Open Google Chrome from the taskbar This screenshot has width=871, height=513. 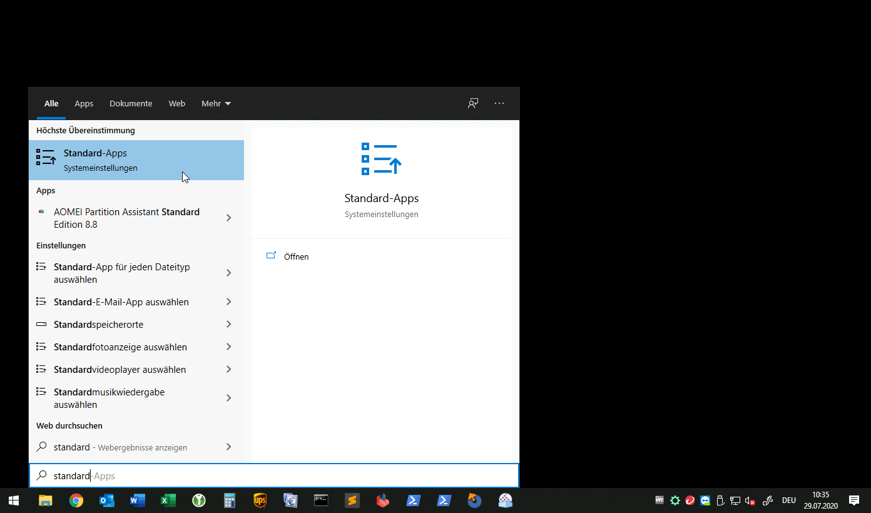[x=76, y=500]
